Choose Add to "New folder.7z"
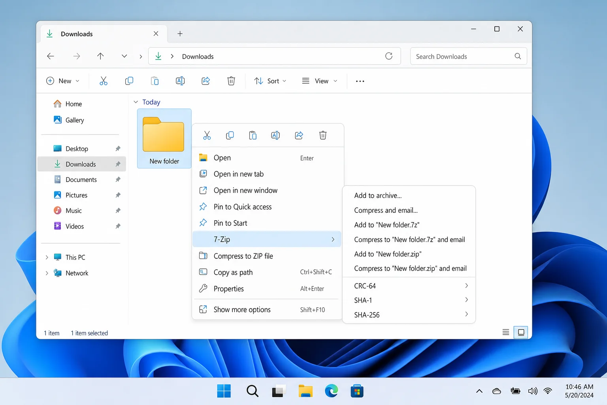607x405 pixels. [x=409, y=225]
